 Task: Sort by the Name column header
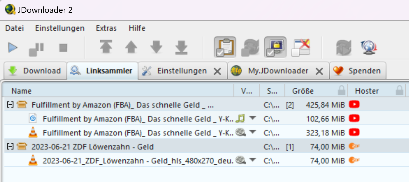tap(118, 91)
